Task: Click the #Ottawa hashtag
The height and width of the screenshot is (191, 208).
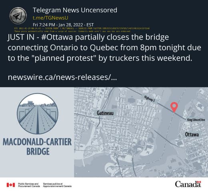Action: [57, 37]
